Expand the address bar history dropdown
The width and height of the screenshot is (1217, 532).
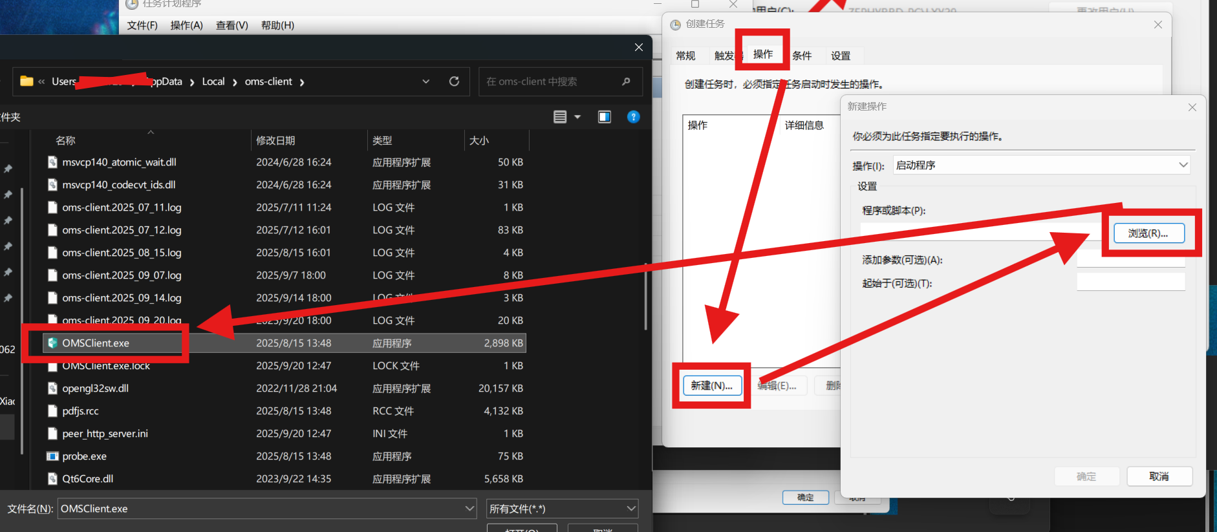point(425,81)
